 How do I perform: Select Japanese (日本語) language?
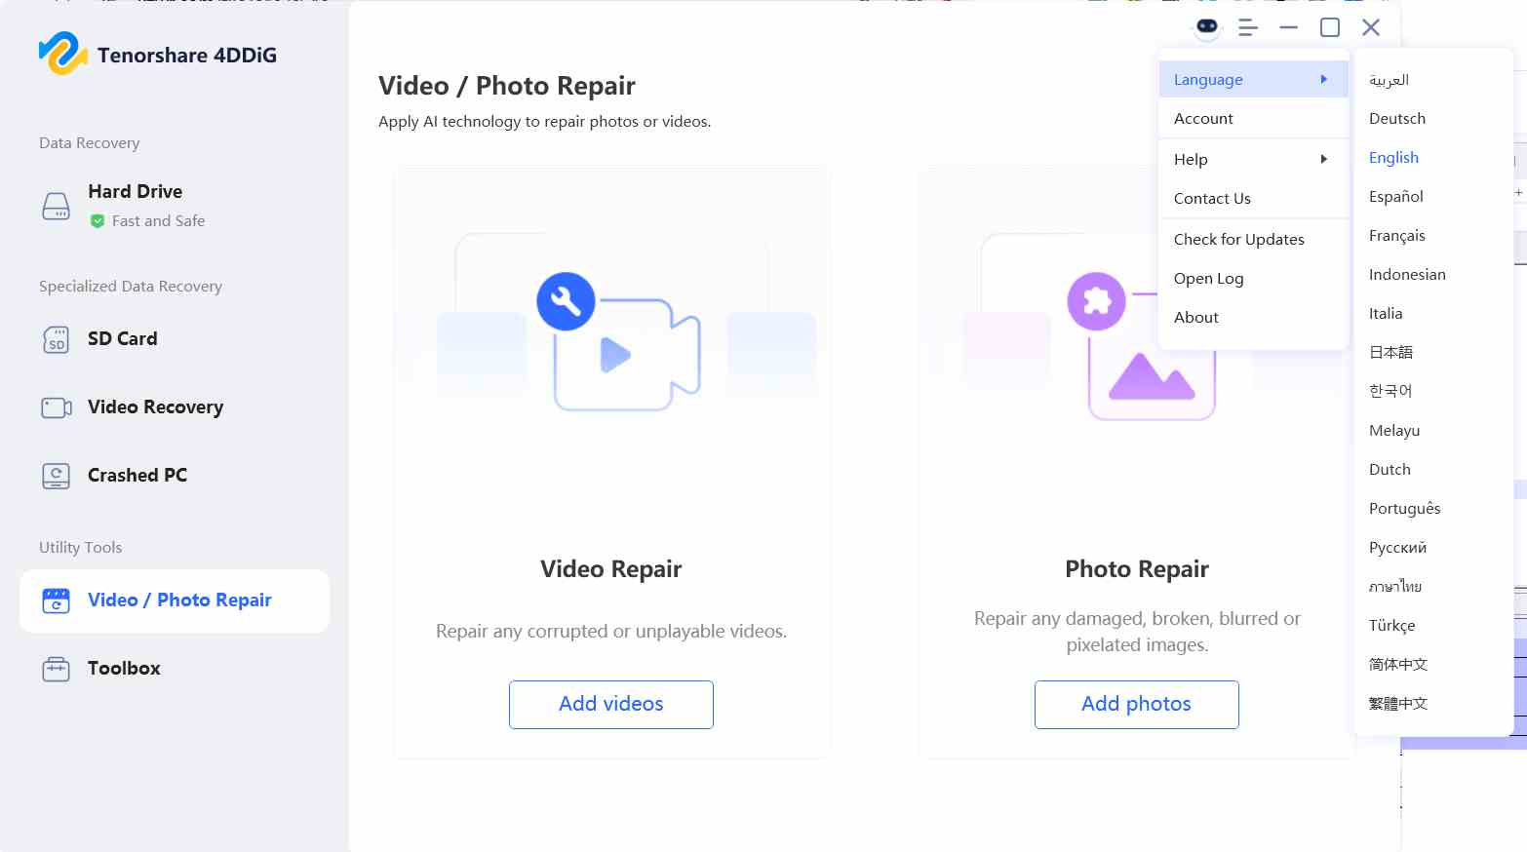(x=1390, y=352)
